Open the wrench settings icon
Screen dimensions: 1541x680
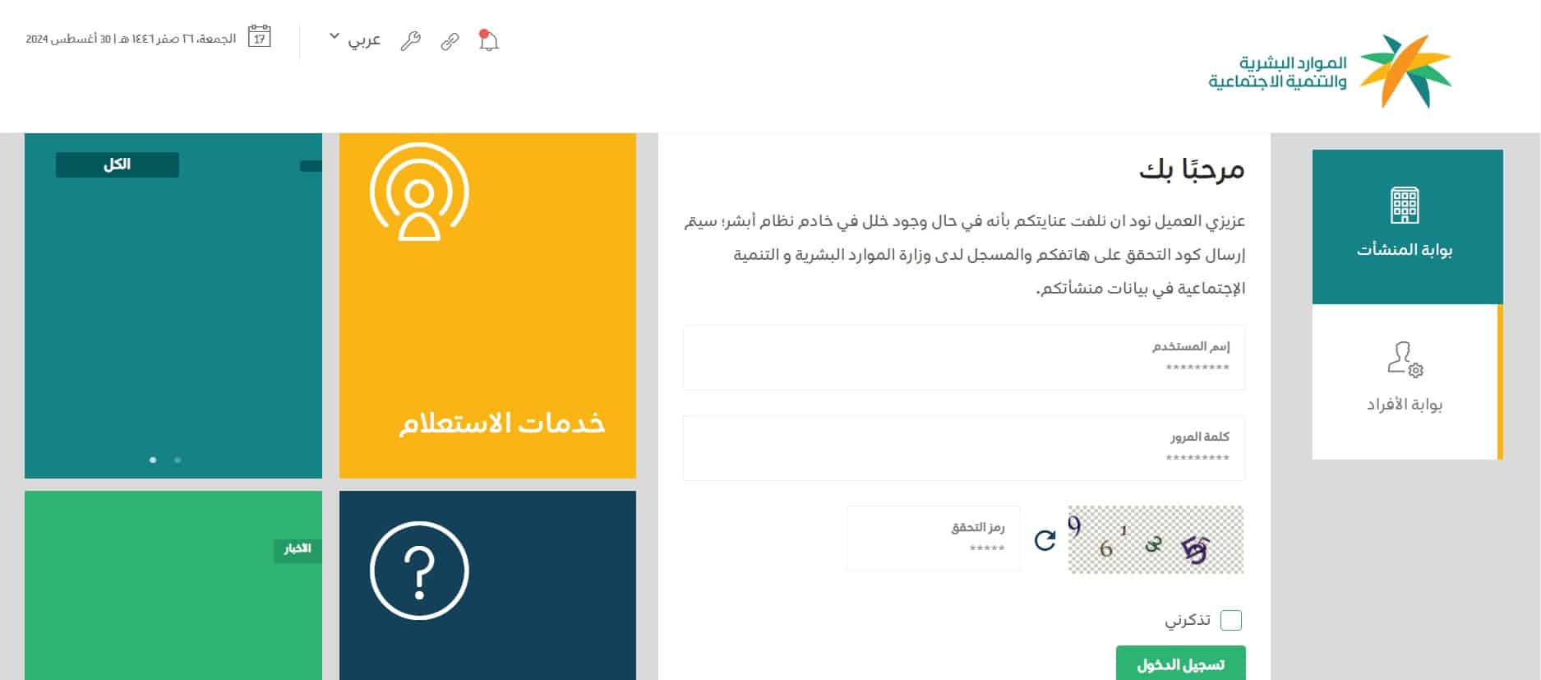coord(410,41)
